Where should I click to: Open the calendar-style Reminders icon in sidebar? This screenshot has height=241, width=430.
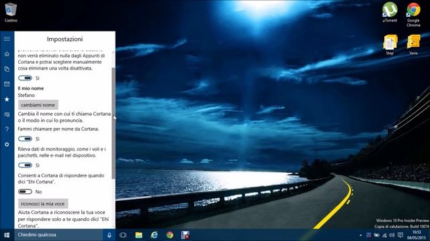(7, 84)
